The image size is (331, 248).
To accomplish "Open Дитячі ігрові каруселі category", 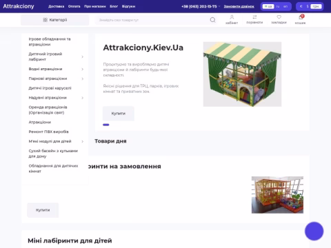I will point(50,88).
